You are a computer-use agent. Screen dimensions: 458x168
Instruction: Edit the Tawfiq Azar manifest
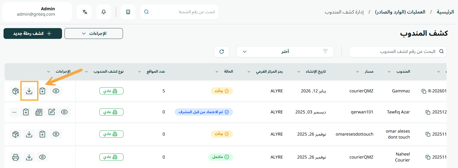(x=51, y=112)
